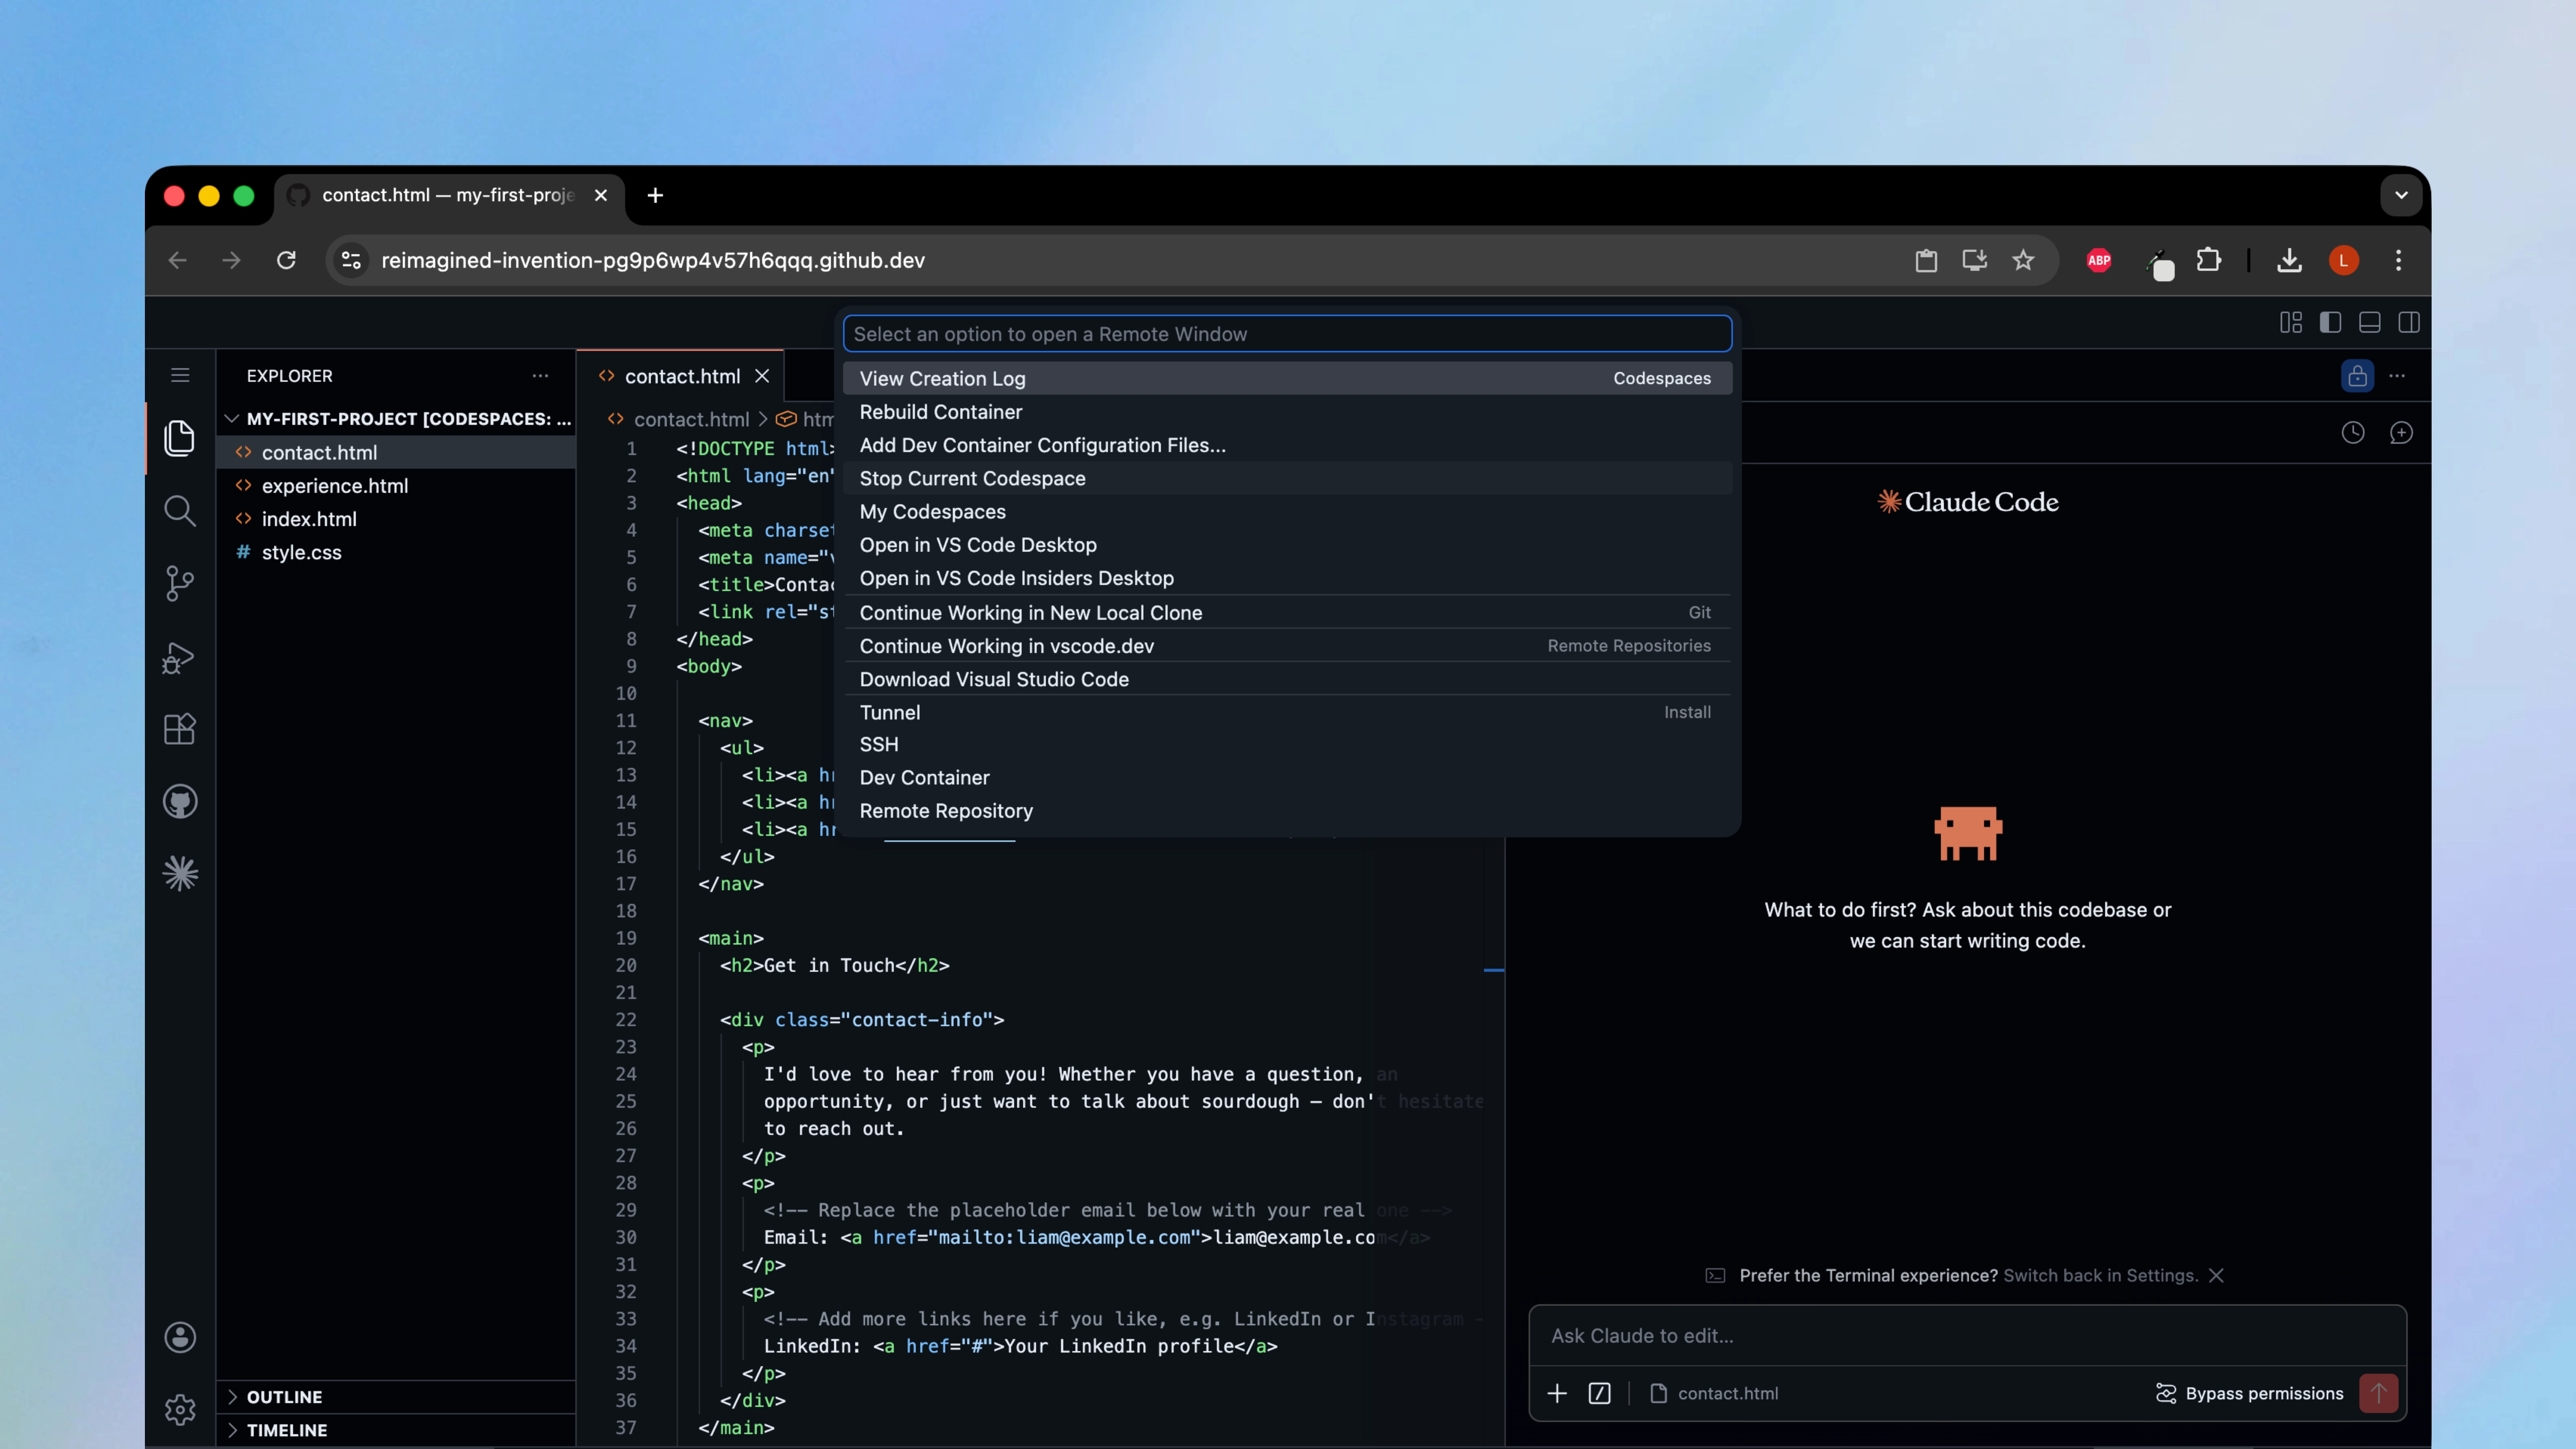Open the Extensions view
Screen dimensions: 2576x1449
tap(180, 729)
